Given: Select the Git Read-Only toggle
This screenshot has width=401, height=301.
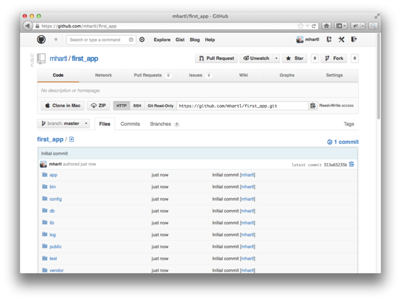Looking at the screenshot, I should pos(160,105).
